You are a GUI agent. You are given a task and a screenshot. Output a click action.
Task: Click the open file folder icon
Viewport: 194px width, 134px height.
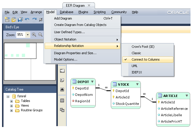[x=14, y=20]
